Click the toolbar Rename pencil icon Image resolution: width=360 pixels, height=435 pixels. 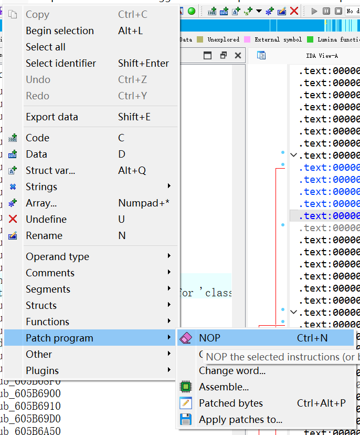pos(282,11)
